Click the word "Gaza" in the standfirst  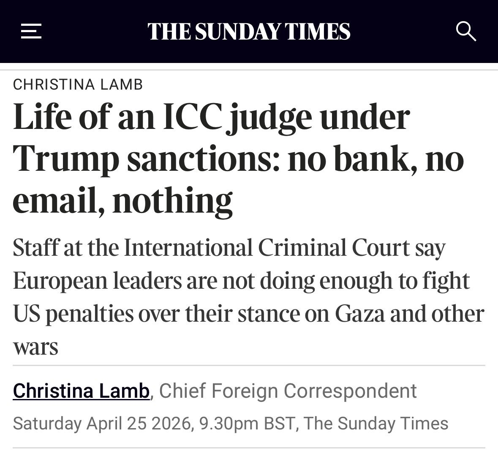point(360,314)
